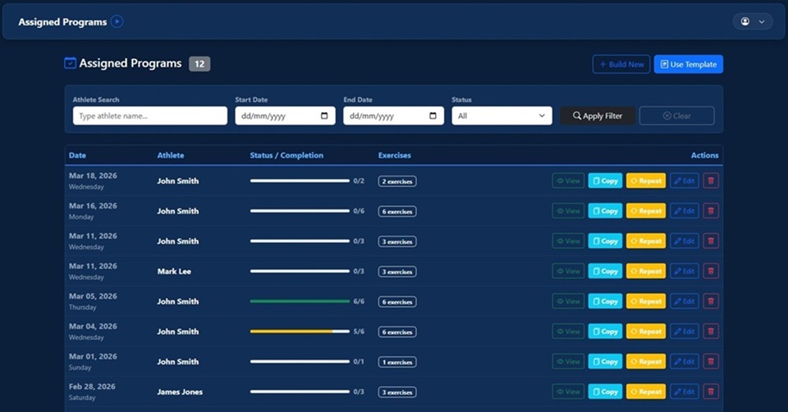Image resolution: width=788 pixels, height=412 pixels.
Task: Focus the Athlete Search input field
Action: pos(149,116)
